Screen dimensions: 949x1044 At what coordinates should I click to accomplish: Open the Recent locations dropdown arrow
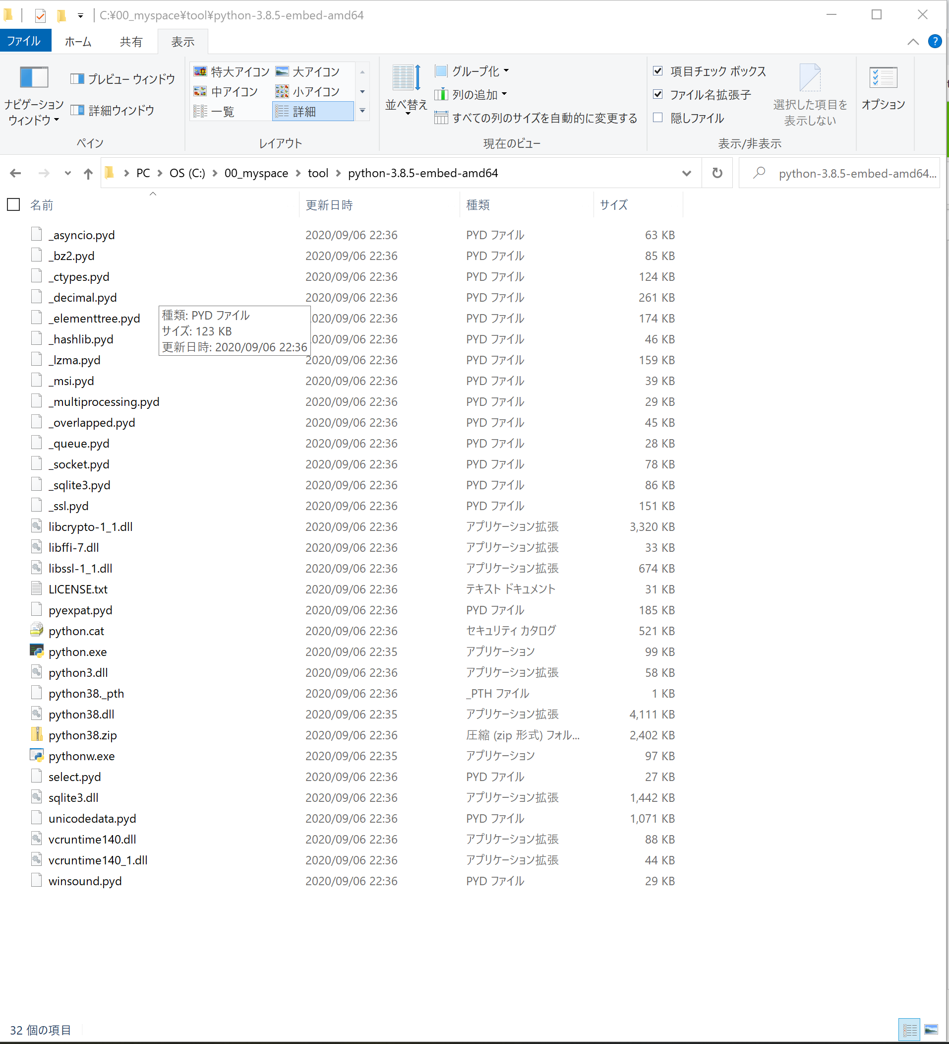coord(67,173)
